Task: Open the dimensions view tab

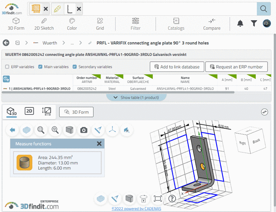Action: coord(46,111)
